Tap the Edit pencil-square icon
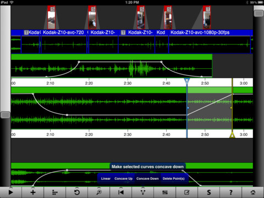Viewport: 264px width, 198px height. pos(187,193)
